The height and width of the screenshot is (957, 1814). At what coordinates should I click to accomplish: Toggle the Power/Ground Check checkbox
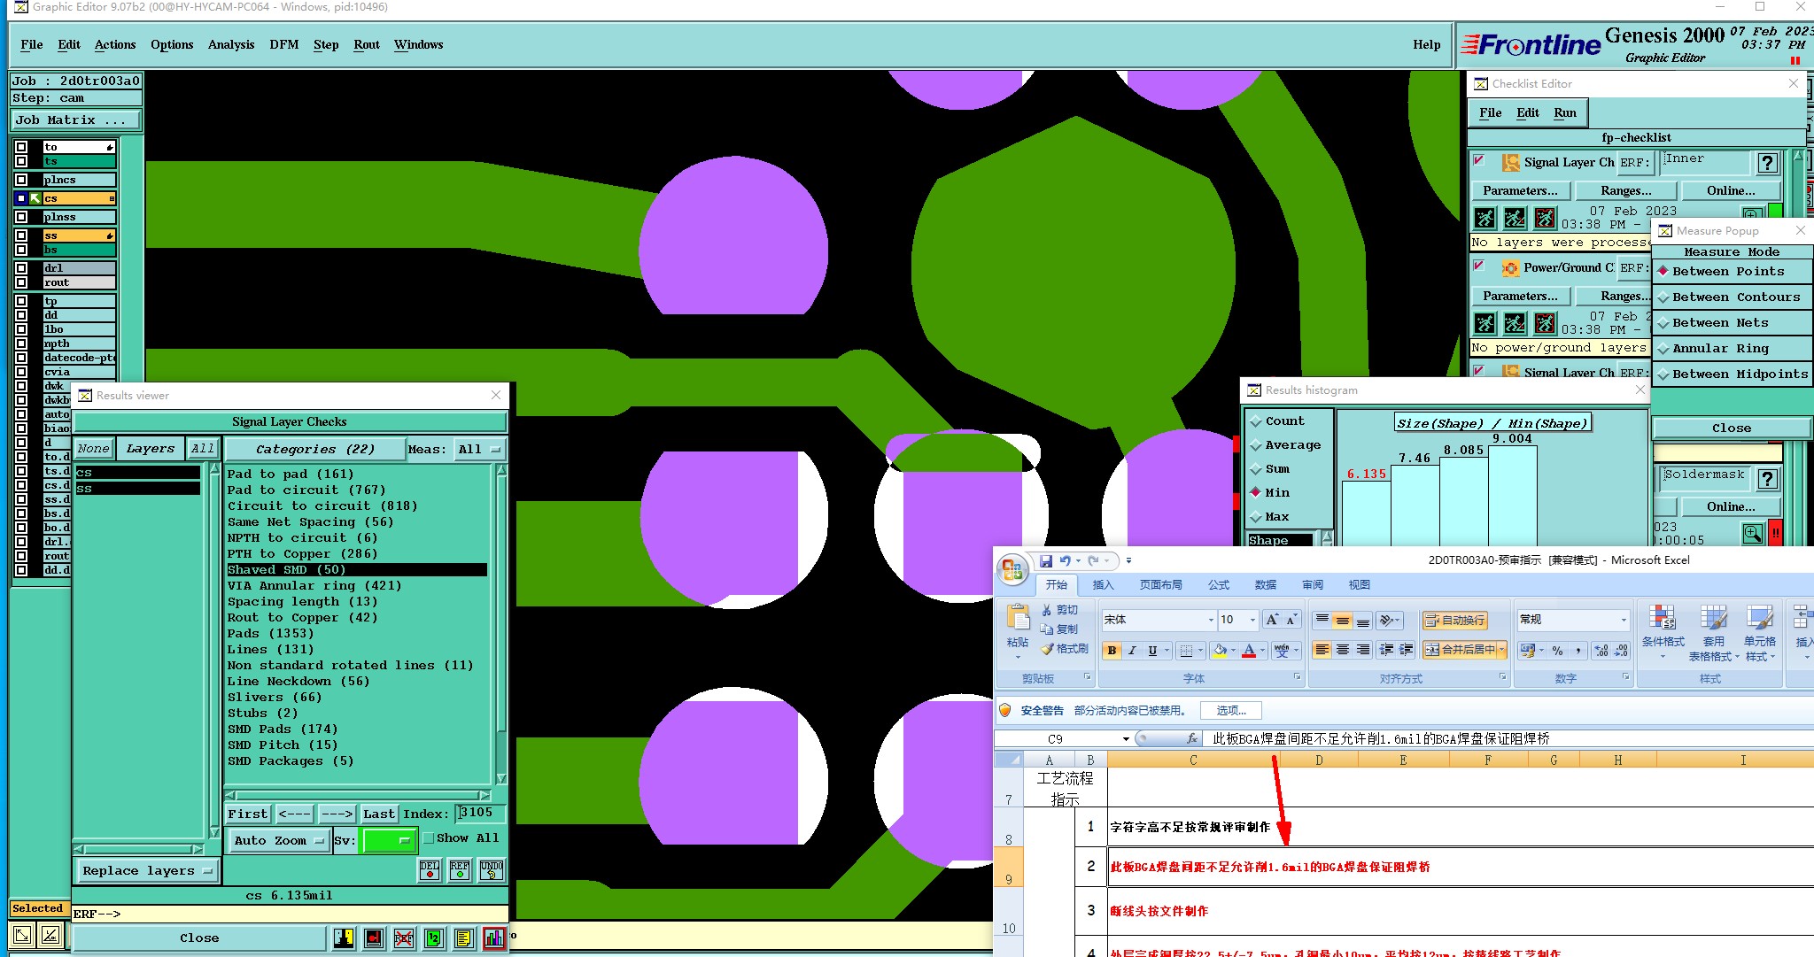click(1478, 265)
